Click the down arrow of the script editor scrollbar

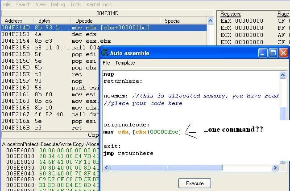coord(282,161)
